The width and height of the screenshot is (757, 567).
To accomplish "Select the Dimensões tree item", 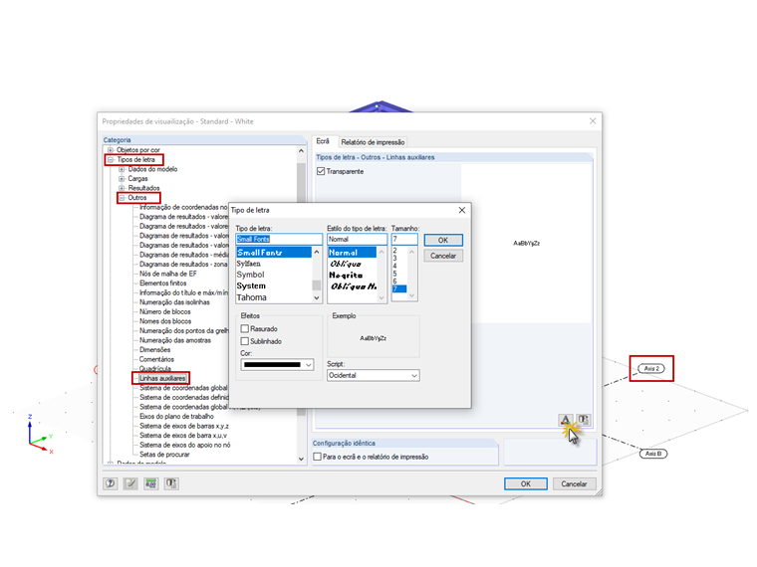I will [x=155, y=349].
